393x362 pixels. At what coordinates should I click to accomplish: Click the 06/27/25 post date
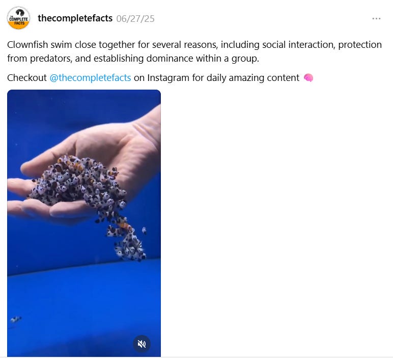click(x=135, y=19)
